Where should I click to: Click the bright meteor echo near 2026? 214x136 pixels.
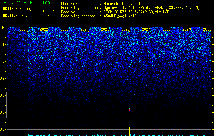click(x=130, y=110)
